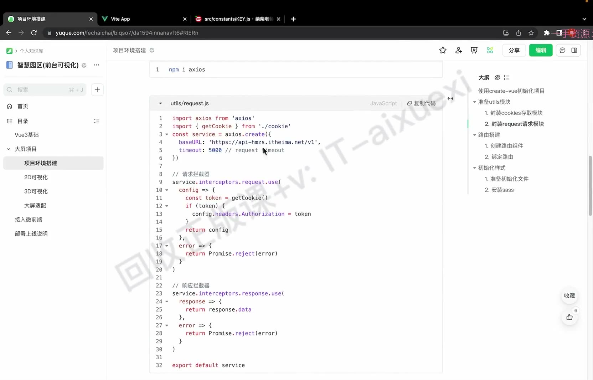Open browser extensions puzzle icon

tap(546, 33)
